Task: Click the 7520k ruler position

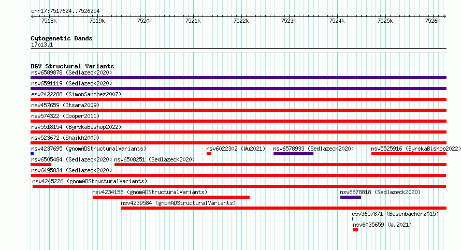Action: (x=145, y=21)
